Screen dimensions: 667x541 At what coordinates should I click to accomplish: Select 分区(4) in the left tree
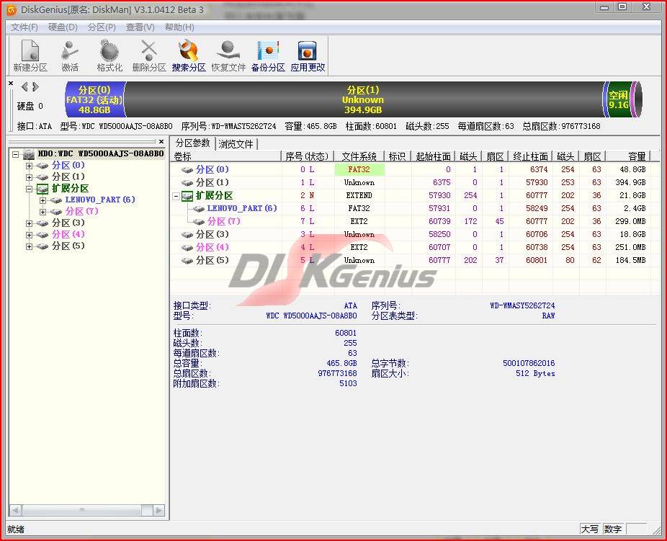coord(68,234)
